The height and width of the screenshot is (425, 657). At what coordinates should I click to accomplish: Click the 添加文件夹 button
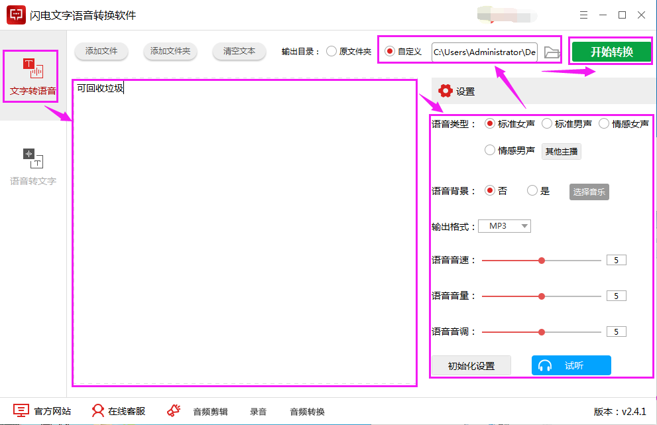click(170, 51)
